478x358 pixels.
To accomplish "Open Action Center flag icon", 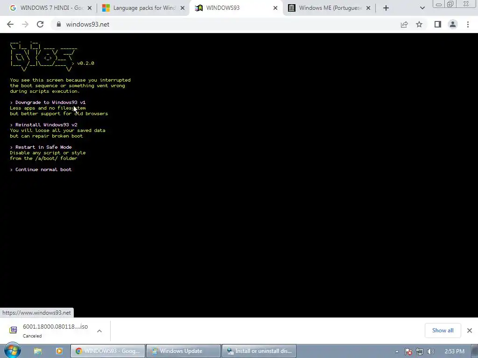I will 408,351.
